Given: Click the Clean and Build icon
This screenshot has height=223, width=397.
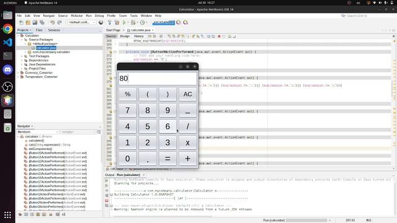Looking at the screenshot, I should pos(117,22).
